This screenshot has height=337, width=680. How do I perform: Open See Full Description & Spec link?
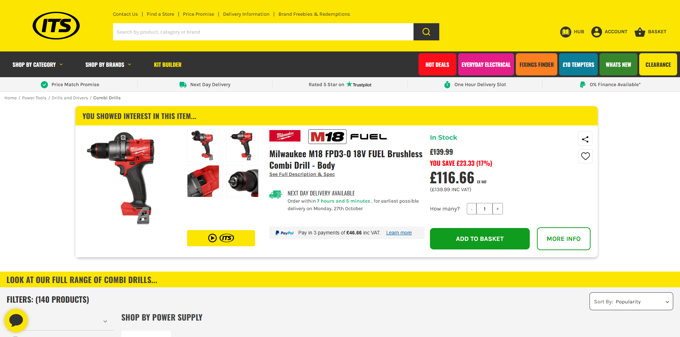click(x=302, y=174)
